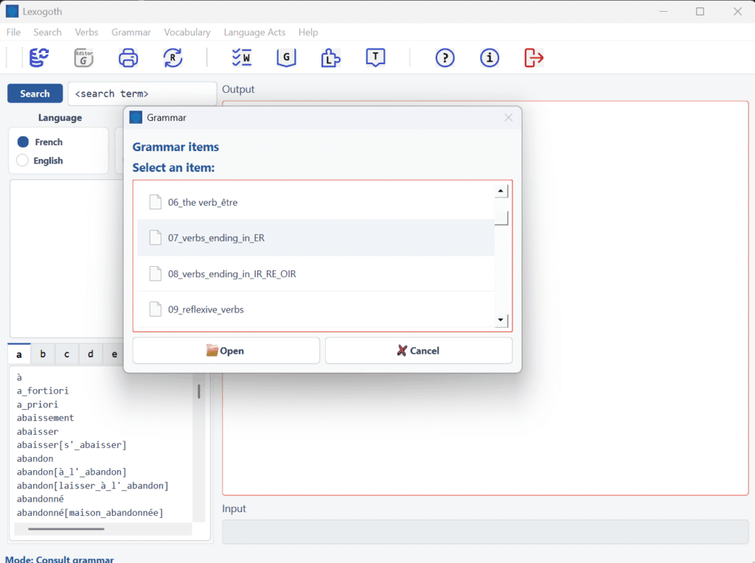Select 'abaisser' in the word list
Image resolution: width=755 pixels, height=563 pixels.
tap(38, 432)
